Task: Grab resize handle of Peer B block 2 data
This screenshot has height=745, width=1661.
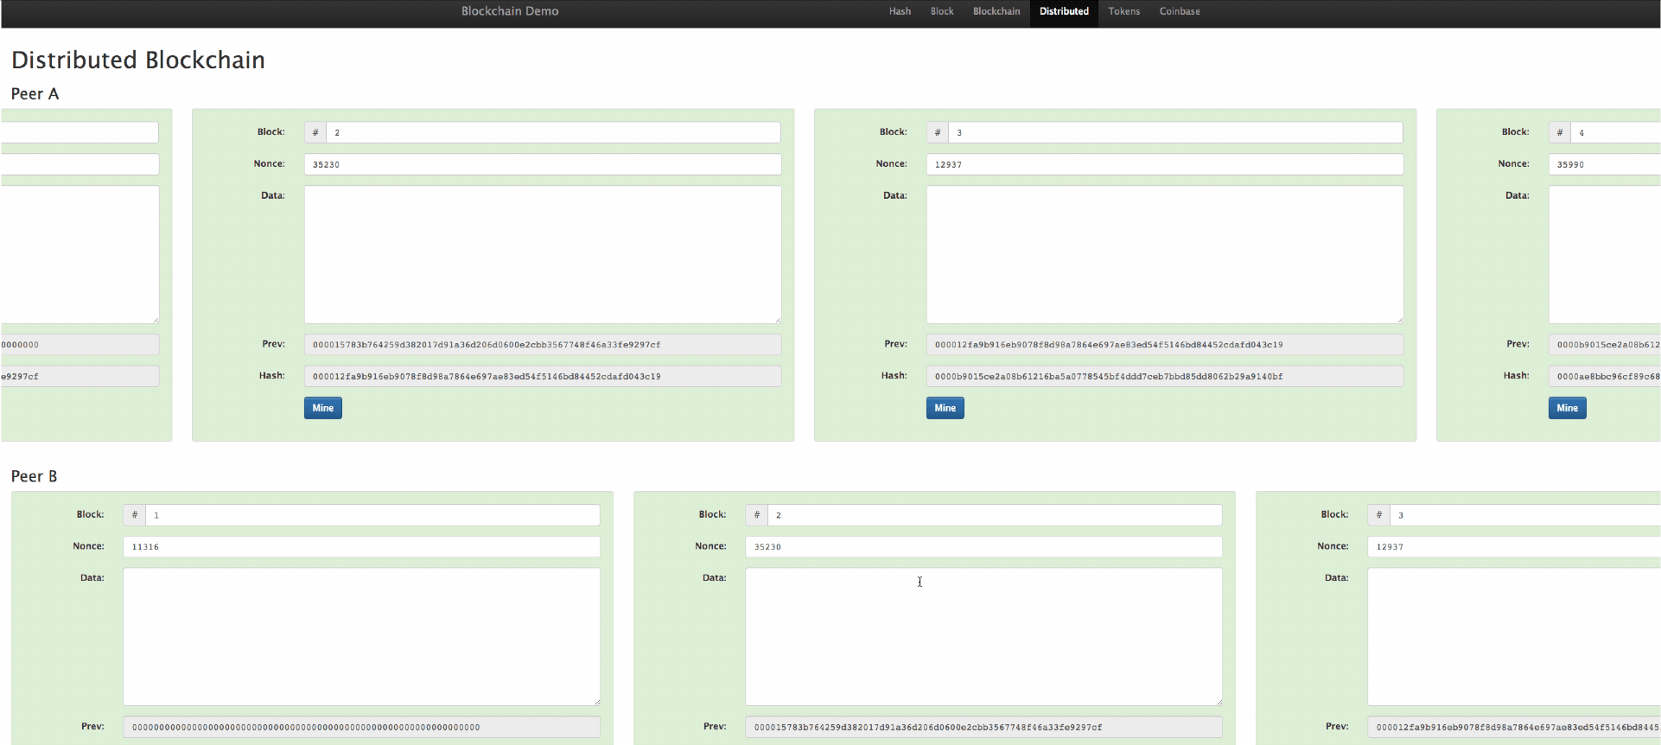Action: pos(1218,701)
